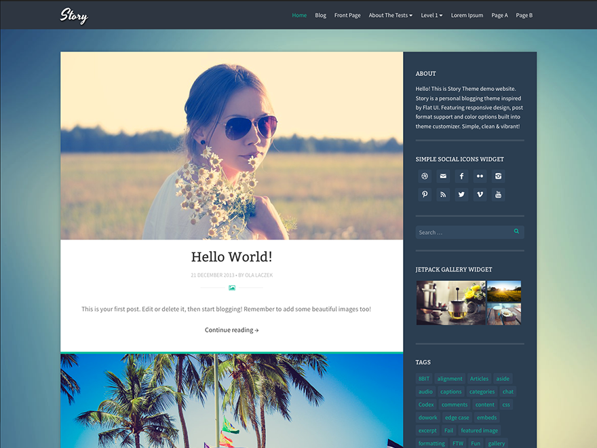Open the Hello World! post title
The height and width of the screenshot is (448, 597).
pyautogui.click(x=231, y=257)
